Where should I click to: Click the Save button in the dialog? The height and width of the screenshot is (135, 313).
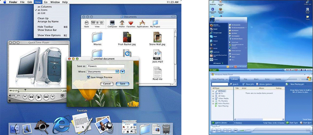(122, 84)
